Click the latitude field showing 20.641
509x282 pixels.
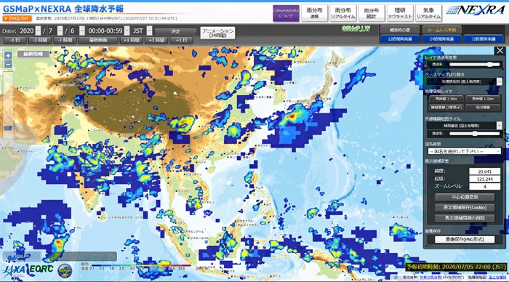pyautogui.click(x=484, y=172)
